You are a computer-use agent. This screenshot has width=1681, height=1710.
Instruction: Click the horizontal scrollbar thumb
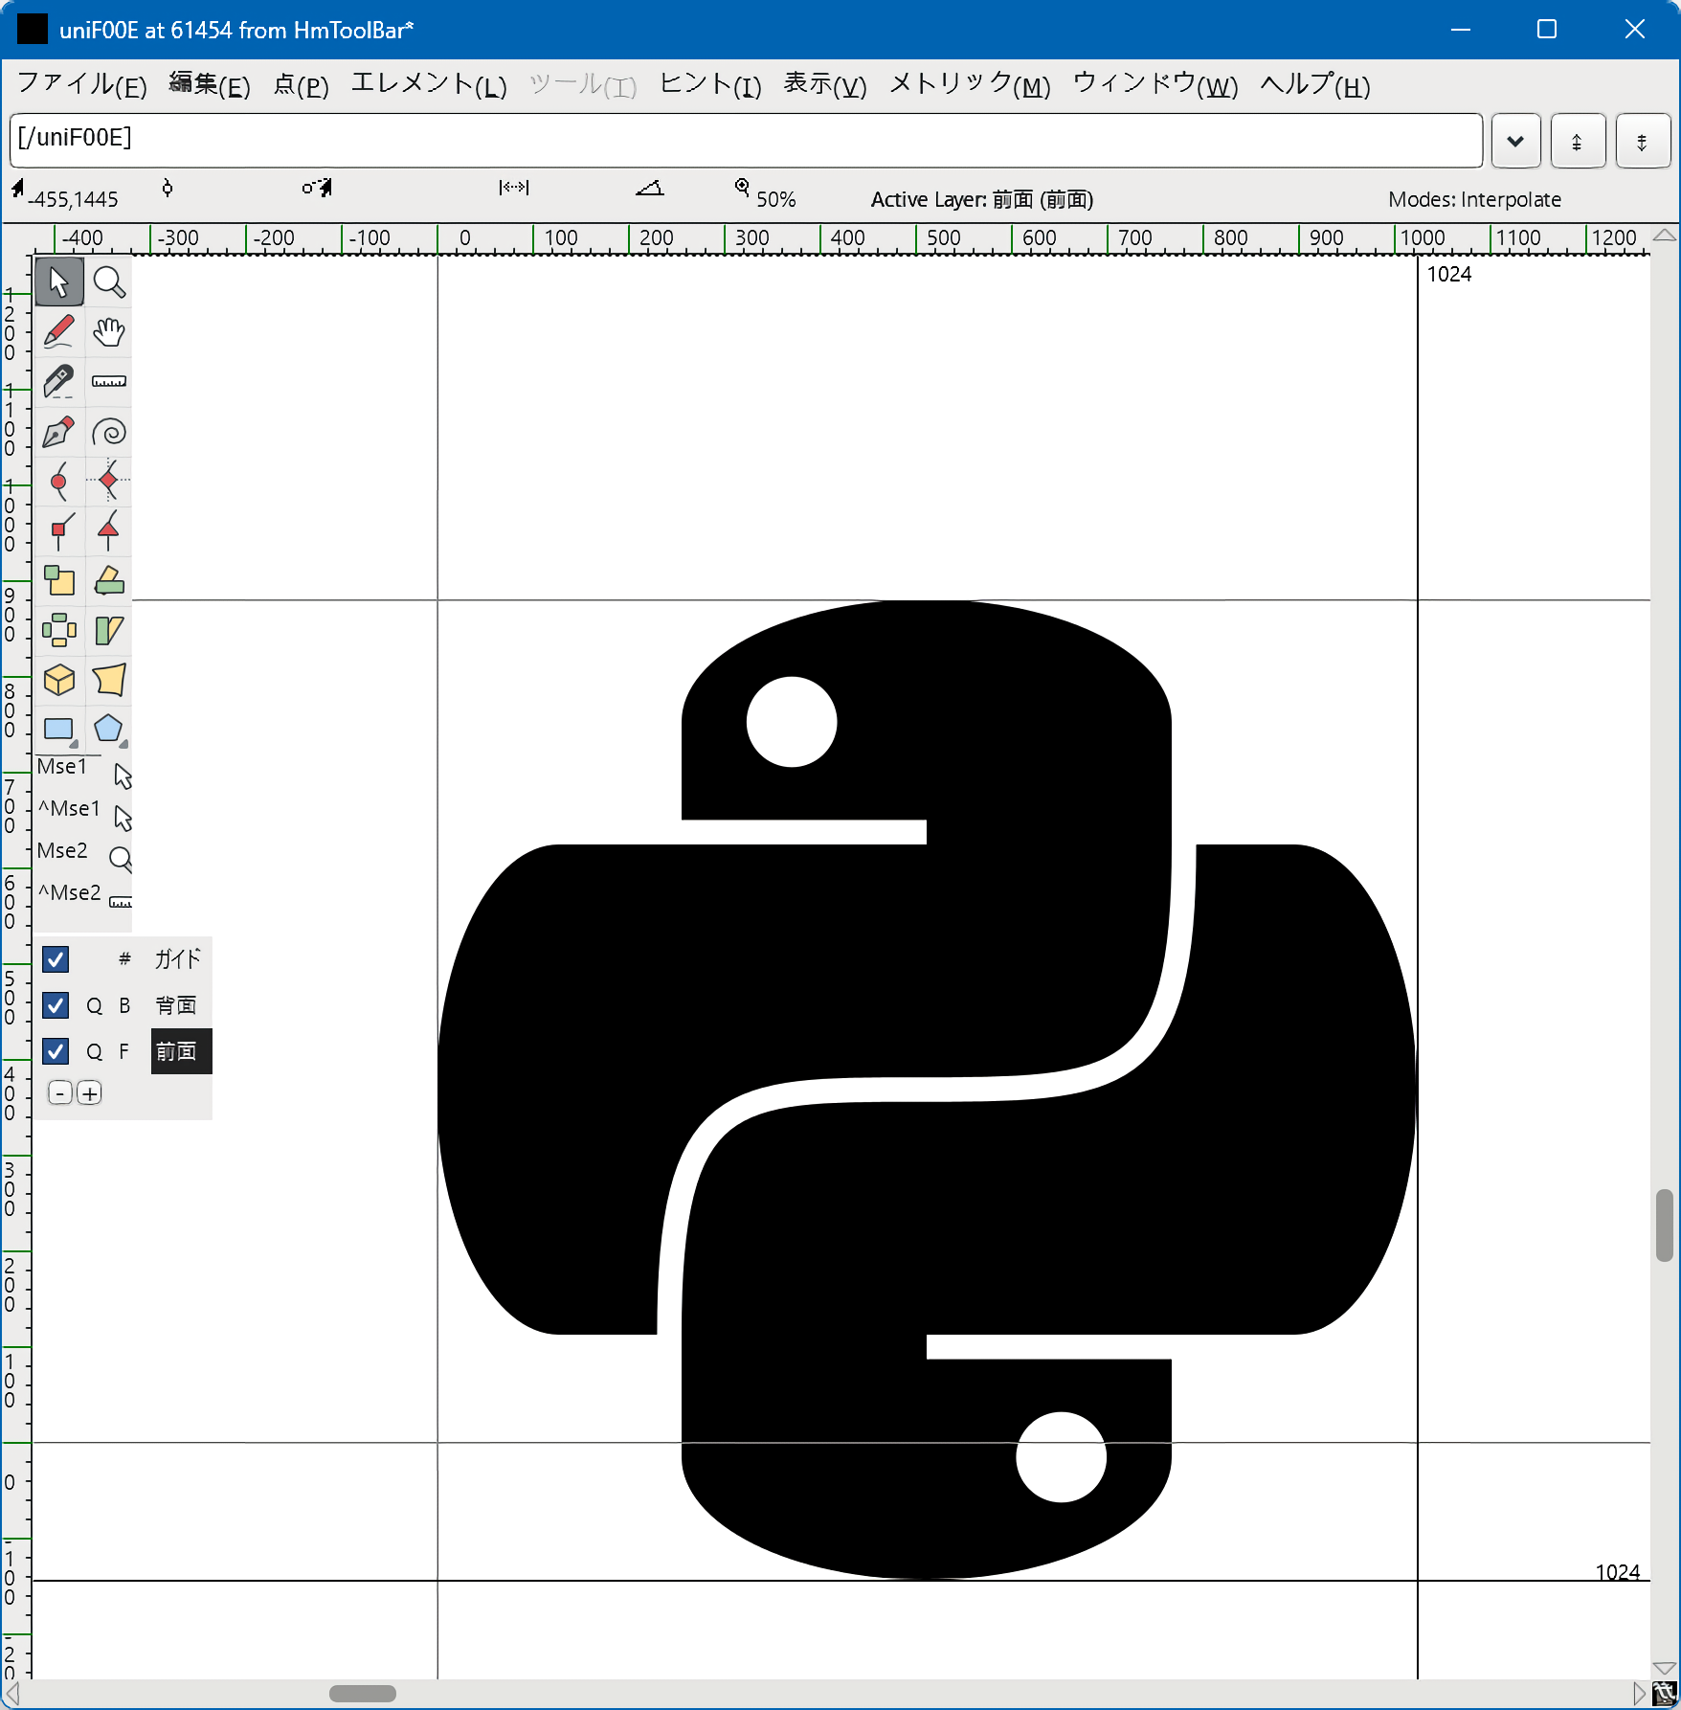(x=362, y=1694)
